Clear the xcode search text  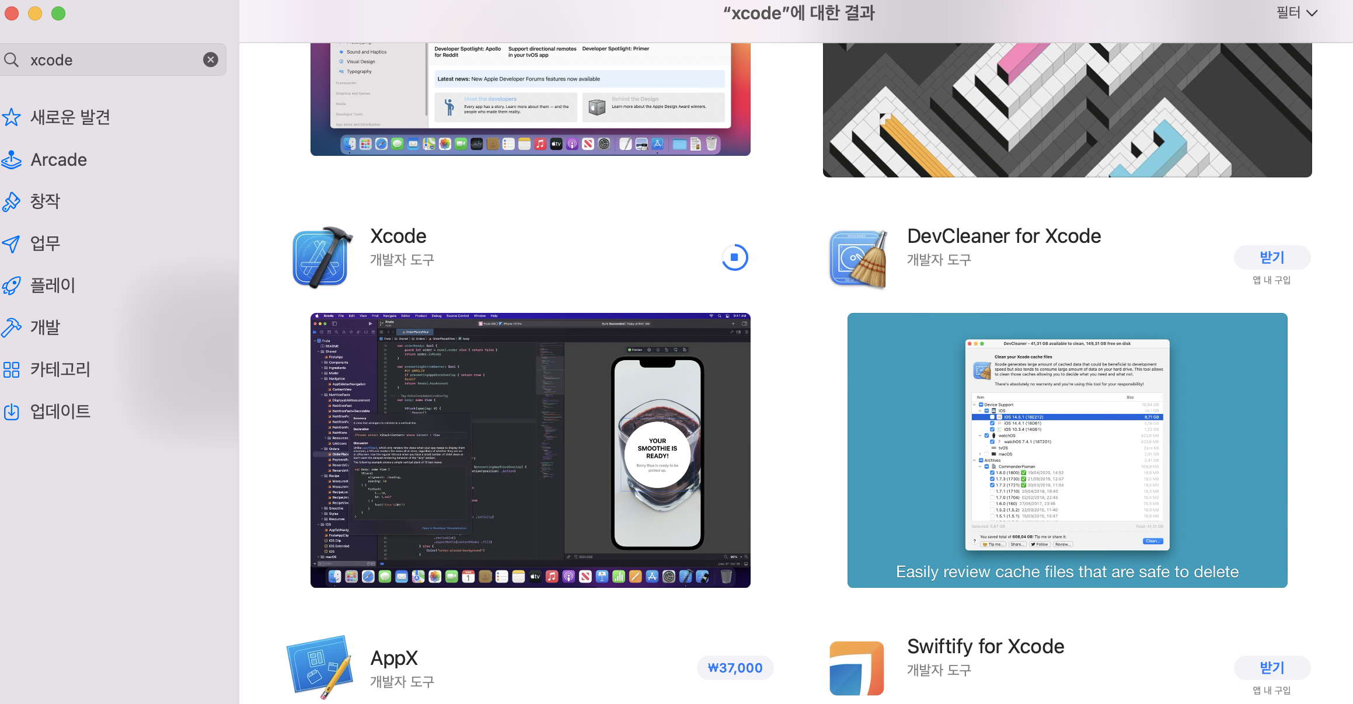[211, 60]
